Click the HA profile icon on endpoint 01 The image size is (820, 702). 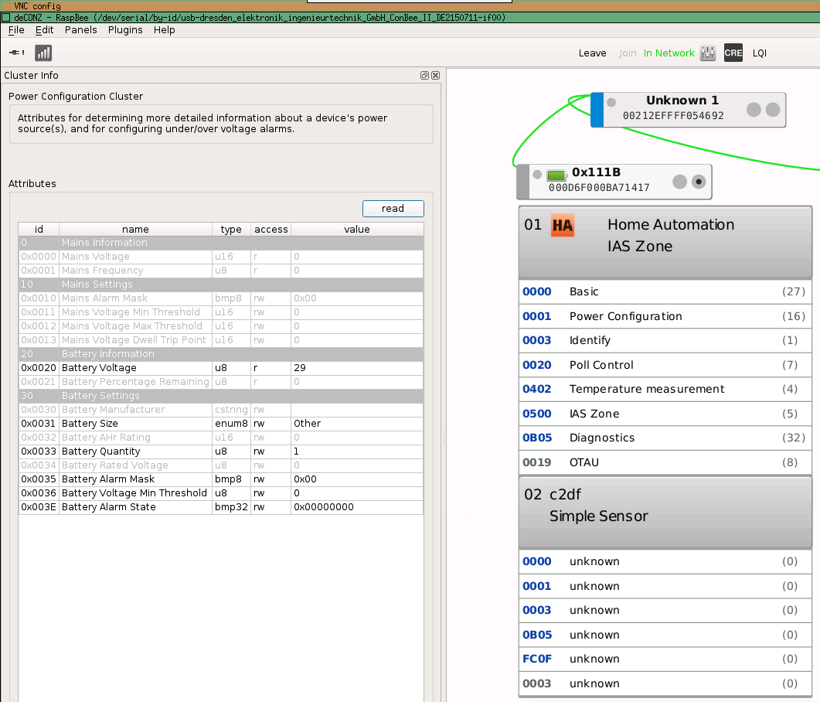tap(563, 226)
